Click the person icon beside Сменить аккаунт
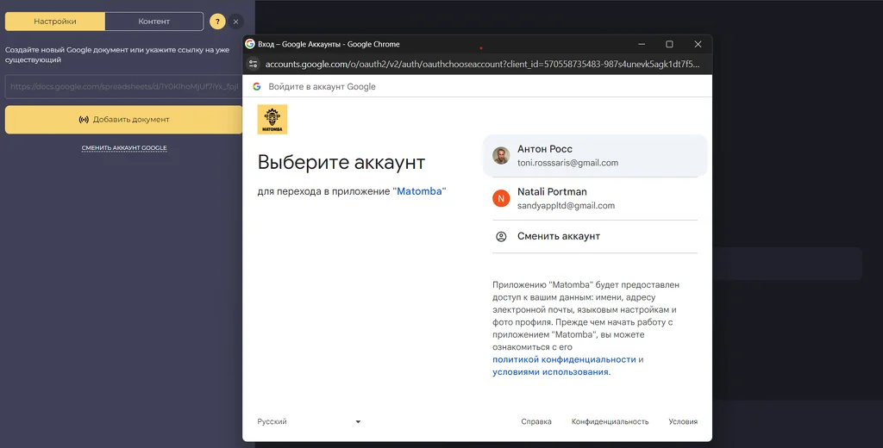Image resolution: width=883 pixels, height=448 pixels. pyautogui.click(x=501, y=236)
